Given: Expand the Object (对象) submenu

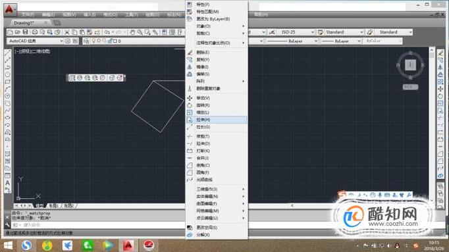Looking at the screenshot, I should pos(217,26).
